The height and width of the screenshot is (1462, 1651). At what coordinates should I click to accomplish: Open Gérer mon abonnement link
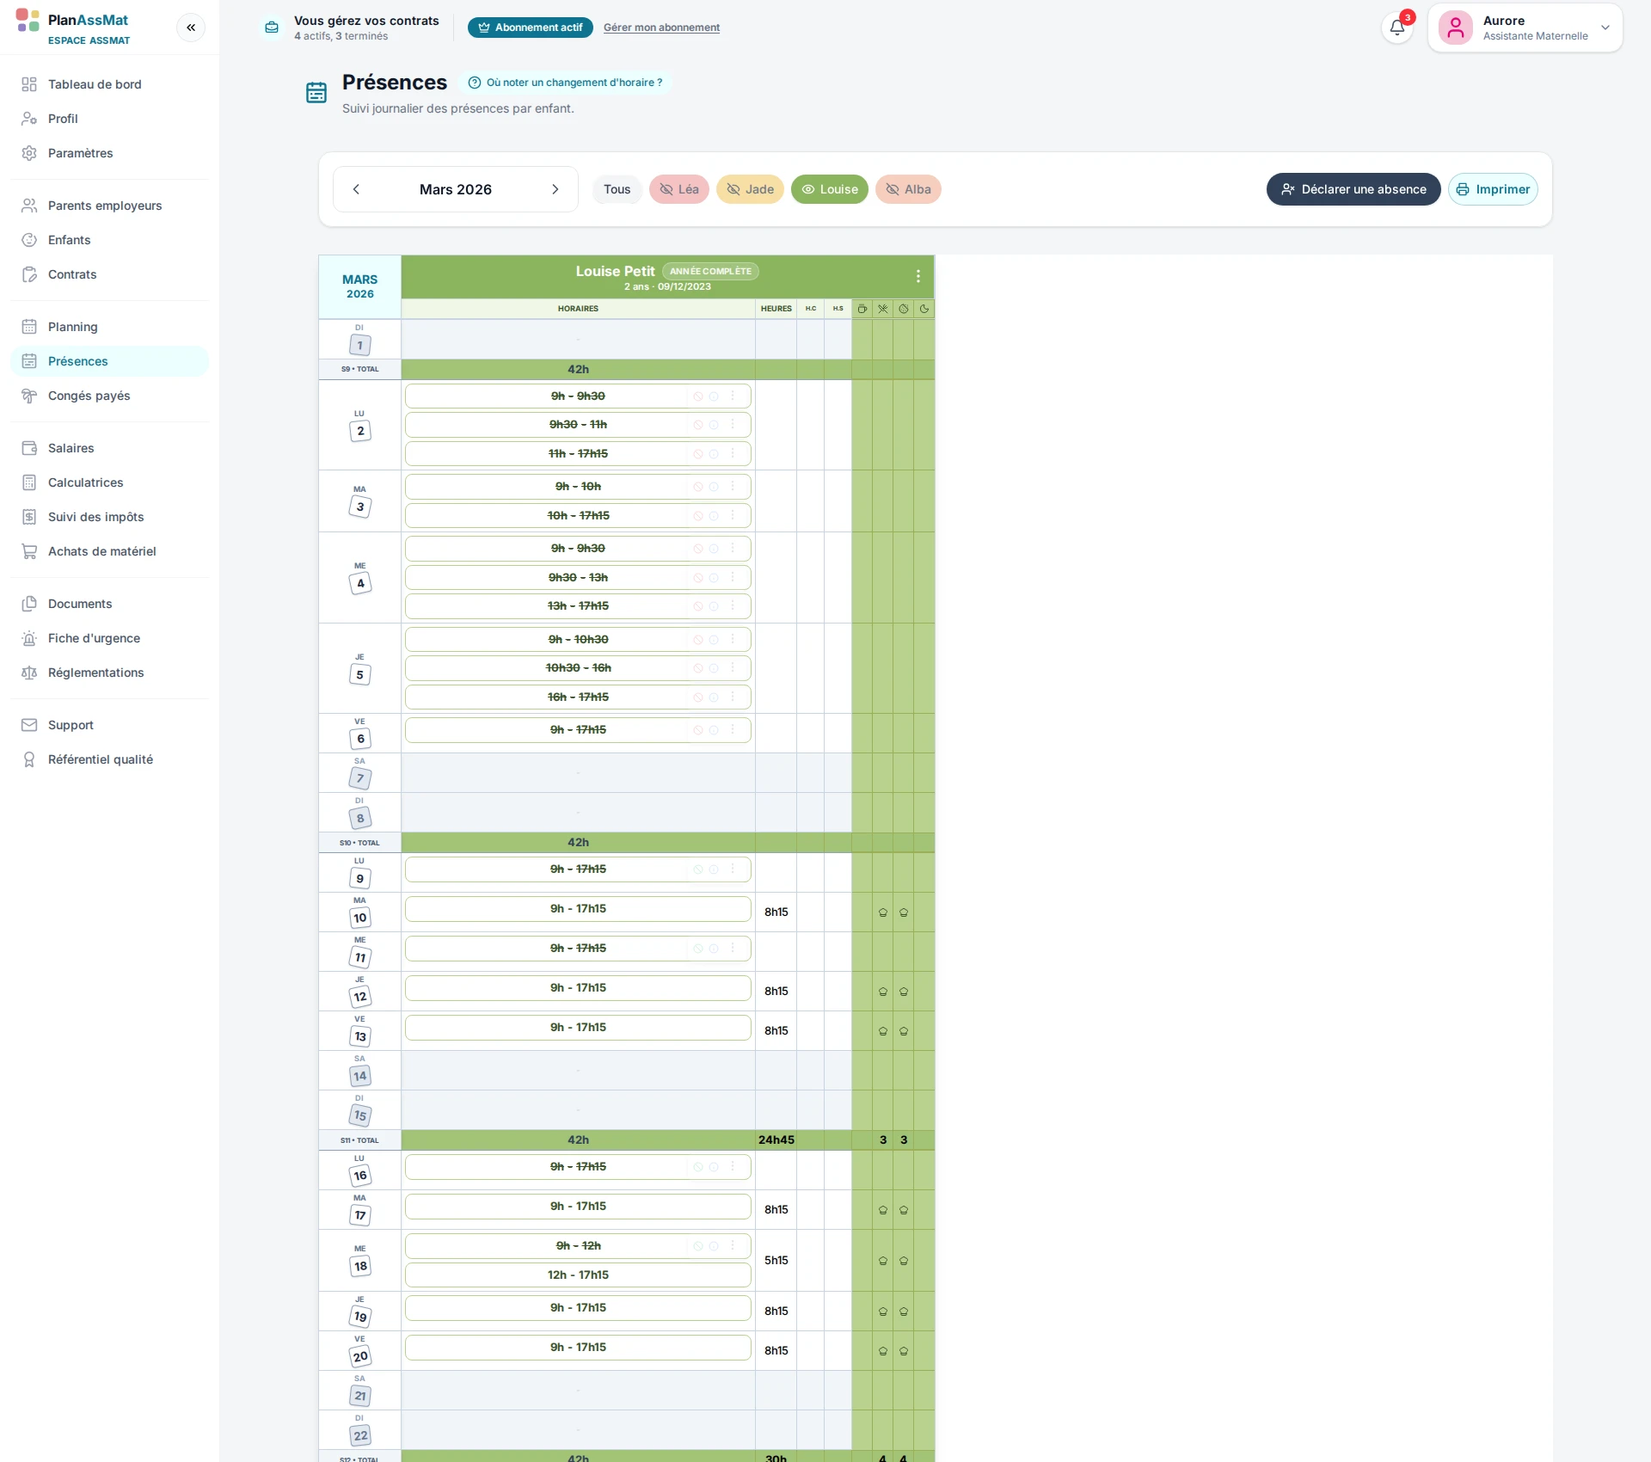[x=661, y=28]
